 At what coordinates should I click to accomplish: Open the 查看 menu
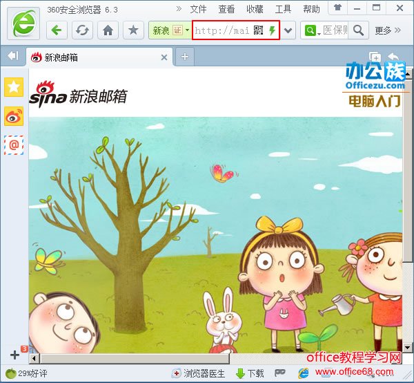pyautogui.click(x=226, y=9)
